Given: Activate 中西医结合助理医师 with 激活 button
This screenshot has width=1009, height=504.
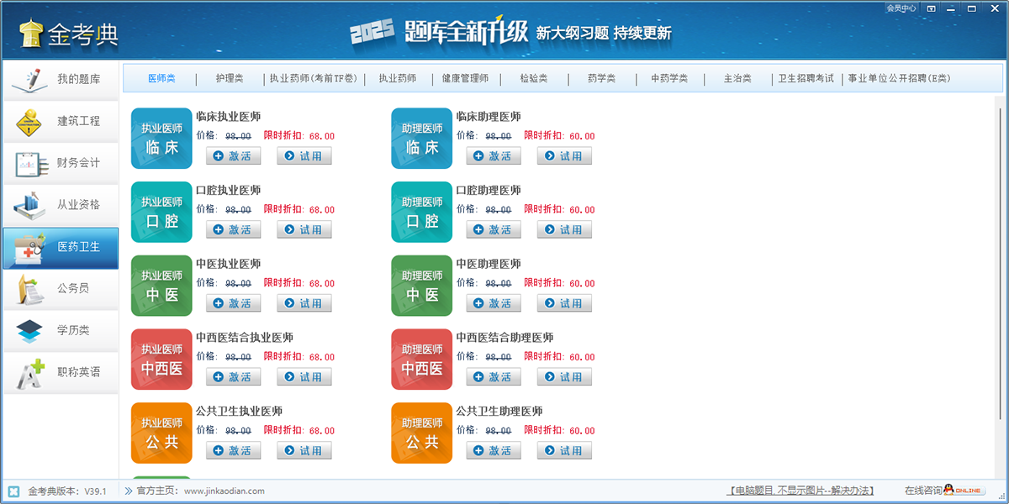Looking at the screenshot, I should tap(494, 377).
